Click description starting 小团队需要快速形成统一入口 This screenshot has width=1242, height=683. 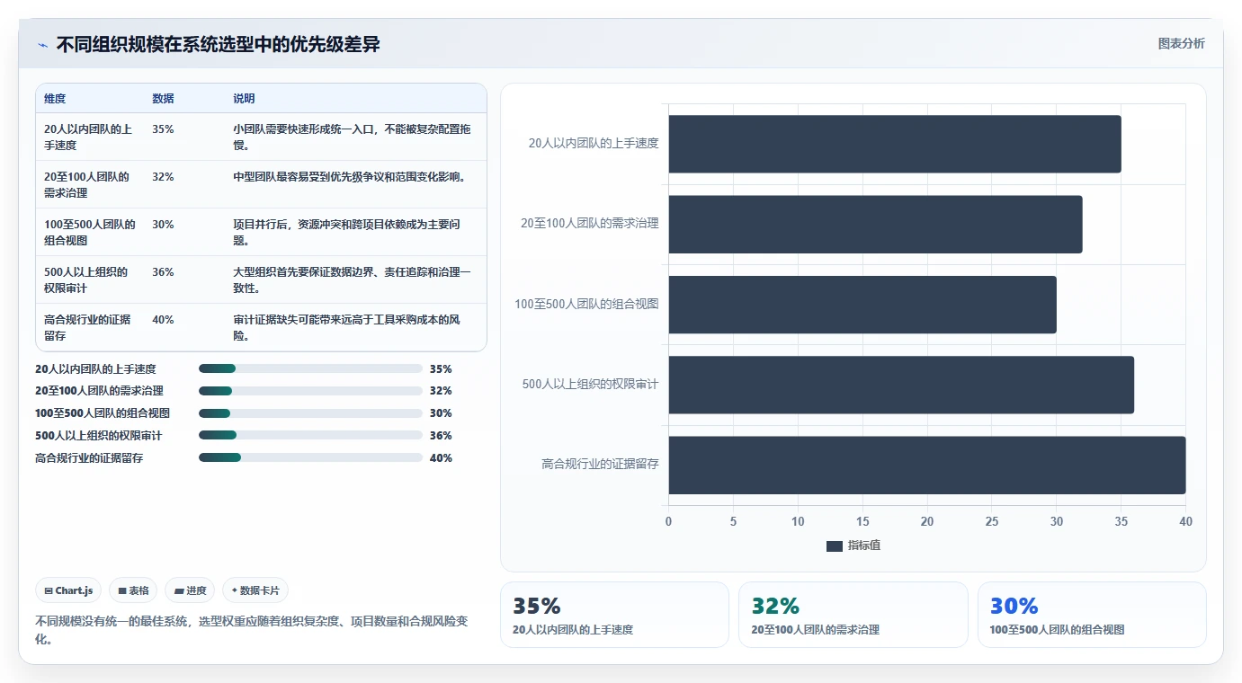[353, 137]
